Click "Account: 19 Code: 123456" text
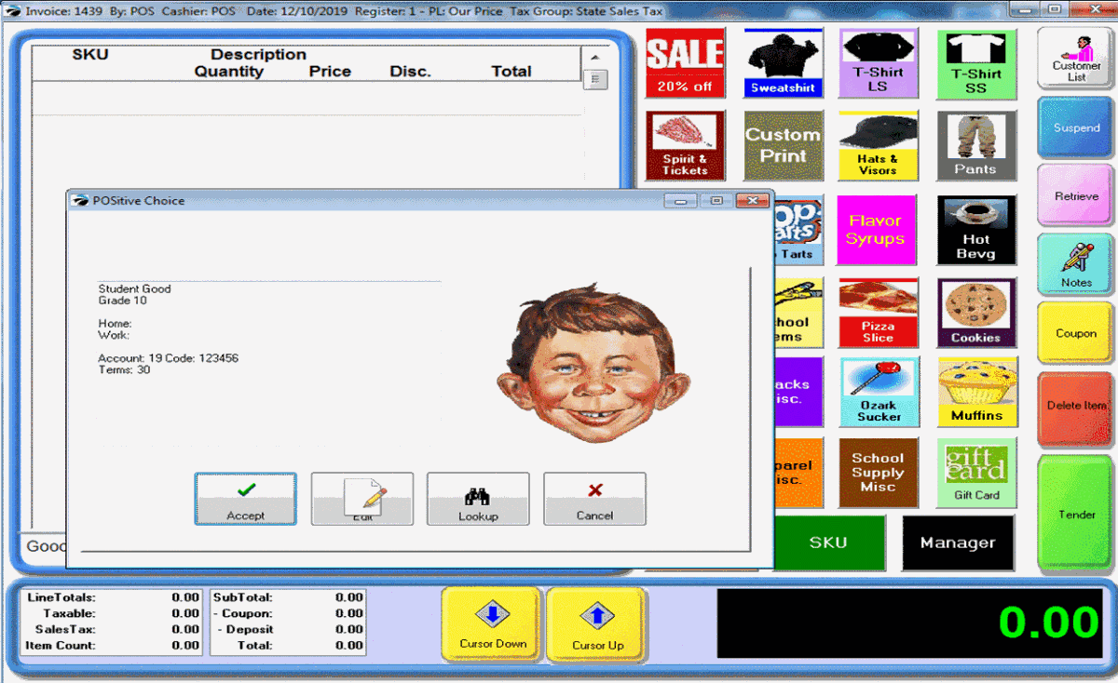 coord(169,358)
